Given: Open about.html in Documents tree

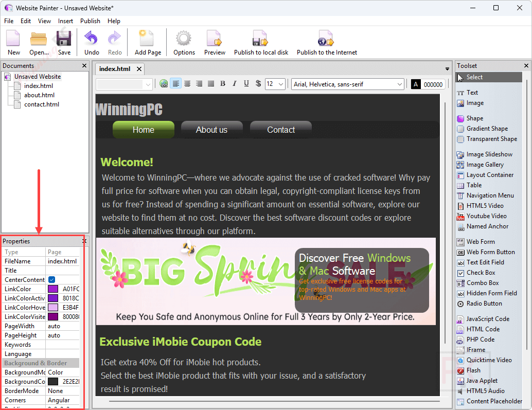Looking at the screenshot, I should 39,95.
